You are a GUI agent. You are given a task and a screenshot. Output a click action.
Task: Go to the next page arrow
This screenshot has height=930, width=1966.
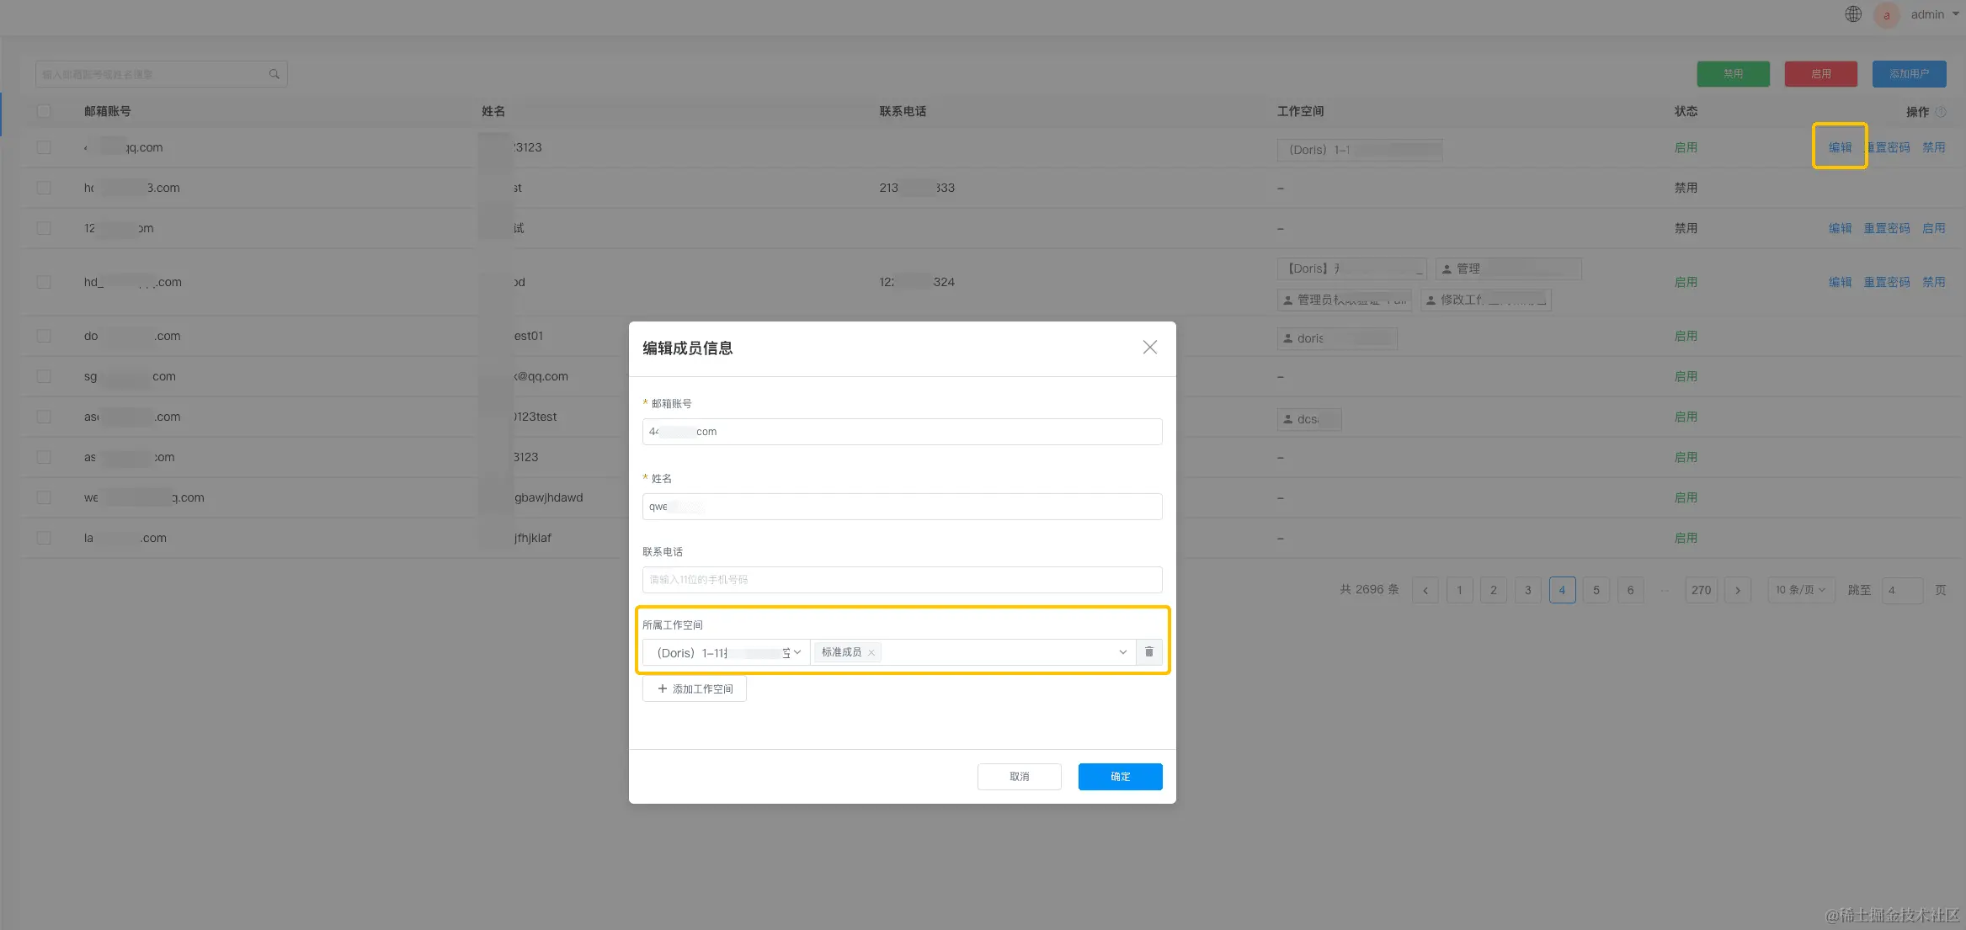[x=1737, y=590]
